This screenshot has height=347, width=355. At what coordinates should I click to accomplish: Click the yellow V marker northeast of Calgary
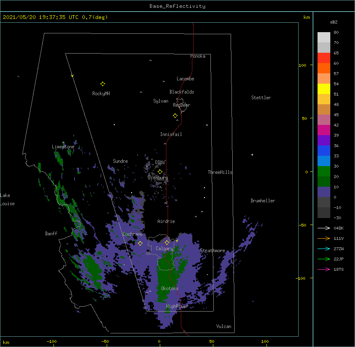tap(177, 241)
